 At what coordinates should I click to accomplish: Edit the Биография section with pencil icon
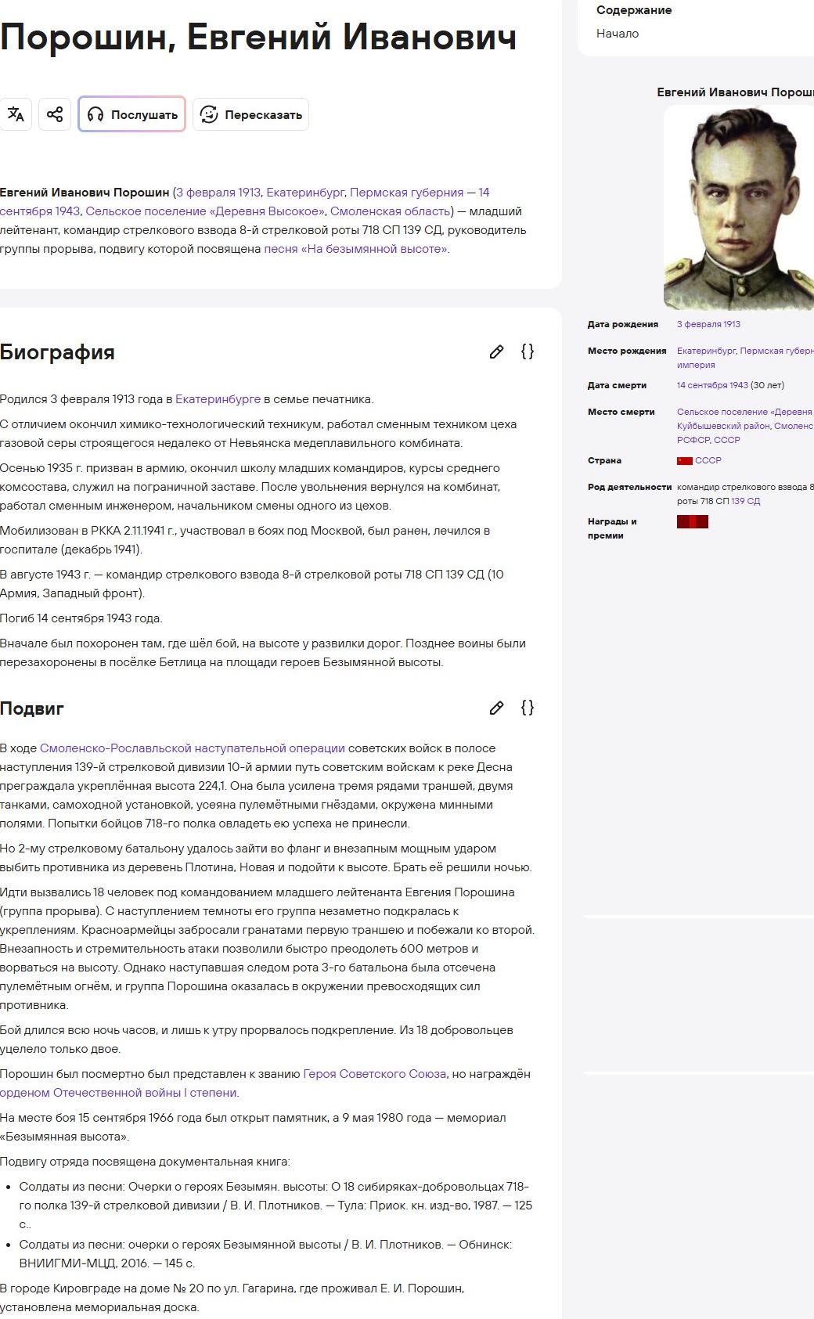click(x=496, y=352)
